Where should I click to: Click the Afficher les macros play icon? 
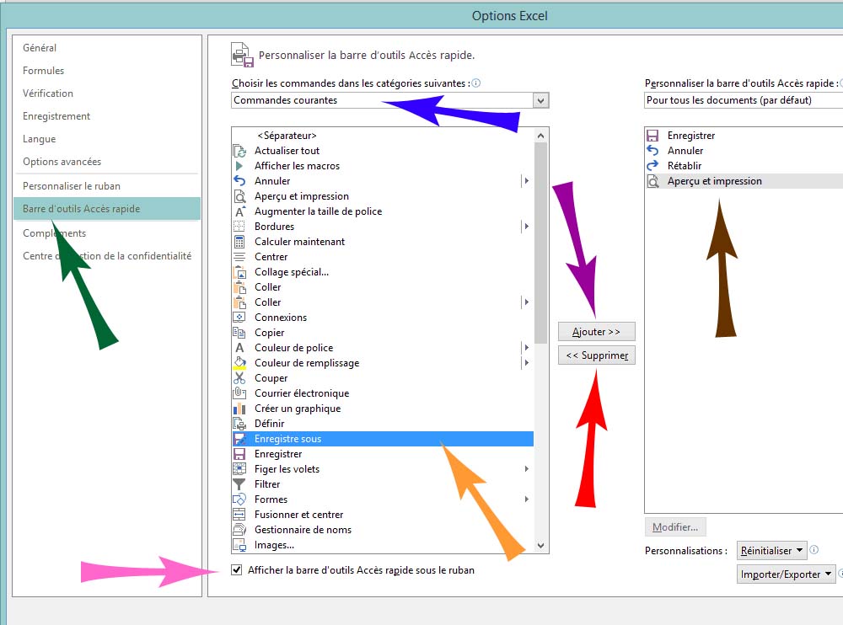239,166
